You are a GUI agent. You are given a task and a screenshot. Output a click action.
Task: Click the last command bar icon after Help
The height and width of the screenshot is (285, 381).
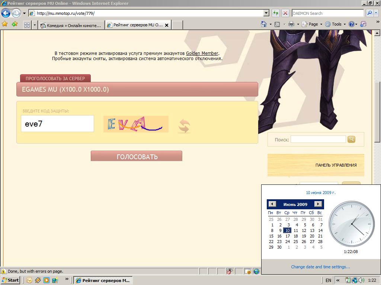pos(363,24)
